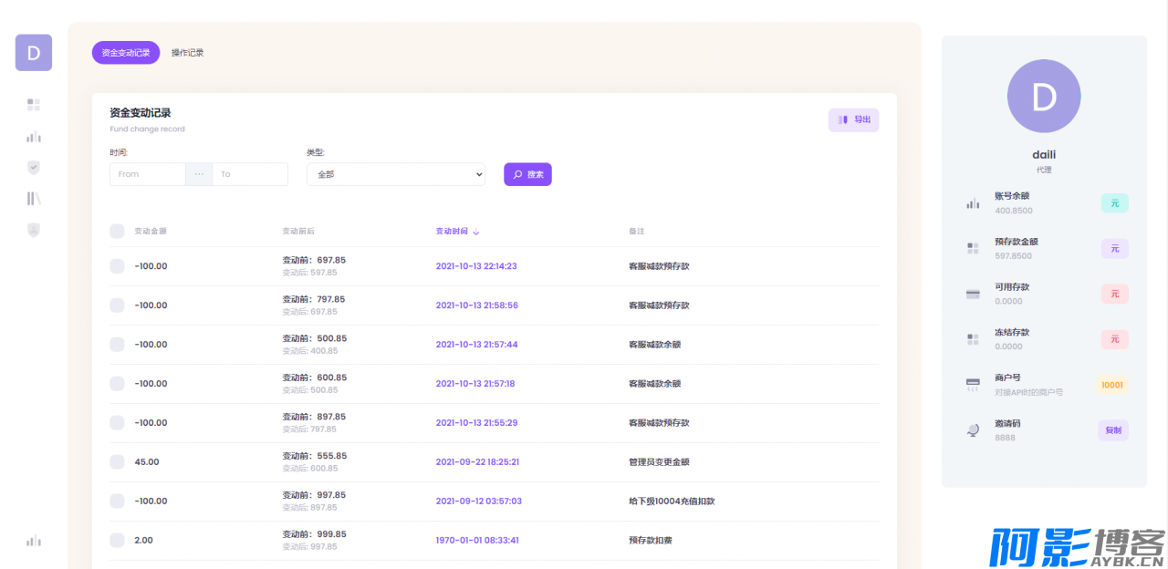The width and height of the screenshot is (1168, 569).
Task: Click the bottom bar chart sidebar icon
Action: 34,541
